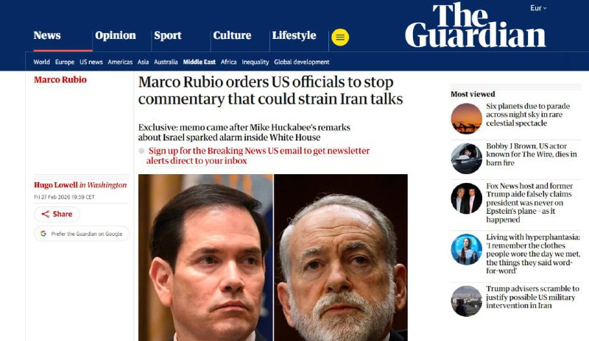Open author Hugo Lowell's profile link
589x341 pixels.
[x=56, y=185]
